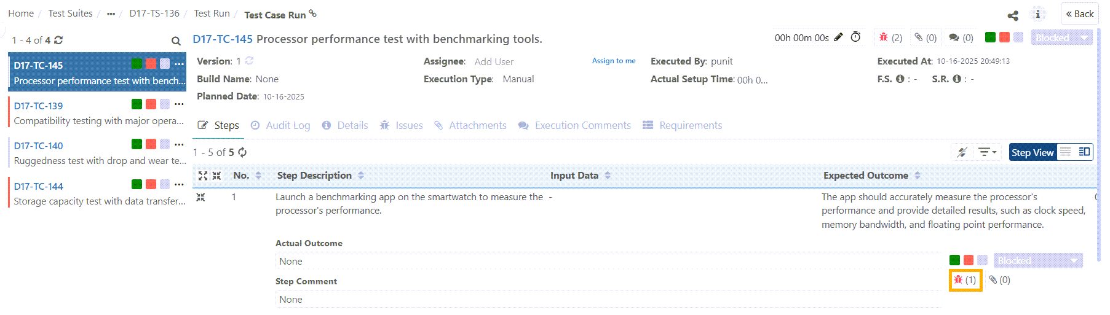Open more options for D17-TC-140
This screenshot has width=1110, height=315.
point(179,144)
